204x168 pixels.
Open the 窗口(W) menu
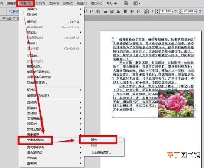click(97, 3)
